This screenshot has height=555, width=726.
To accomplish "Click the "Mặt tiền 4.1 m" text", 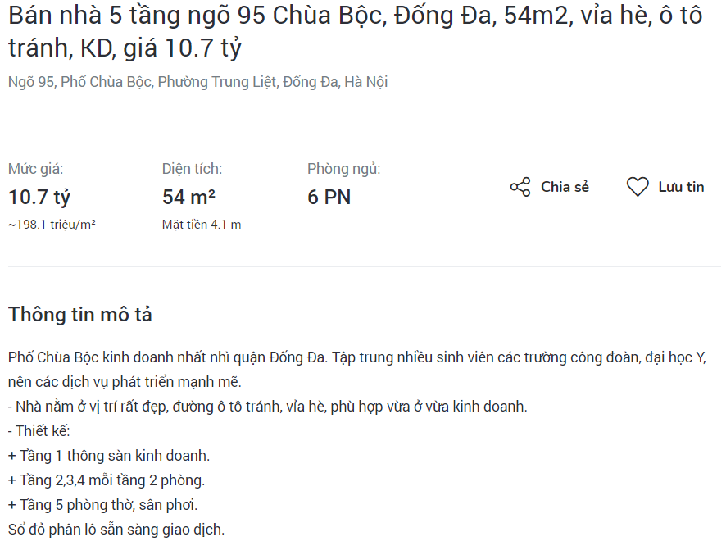I will point(201,224).
